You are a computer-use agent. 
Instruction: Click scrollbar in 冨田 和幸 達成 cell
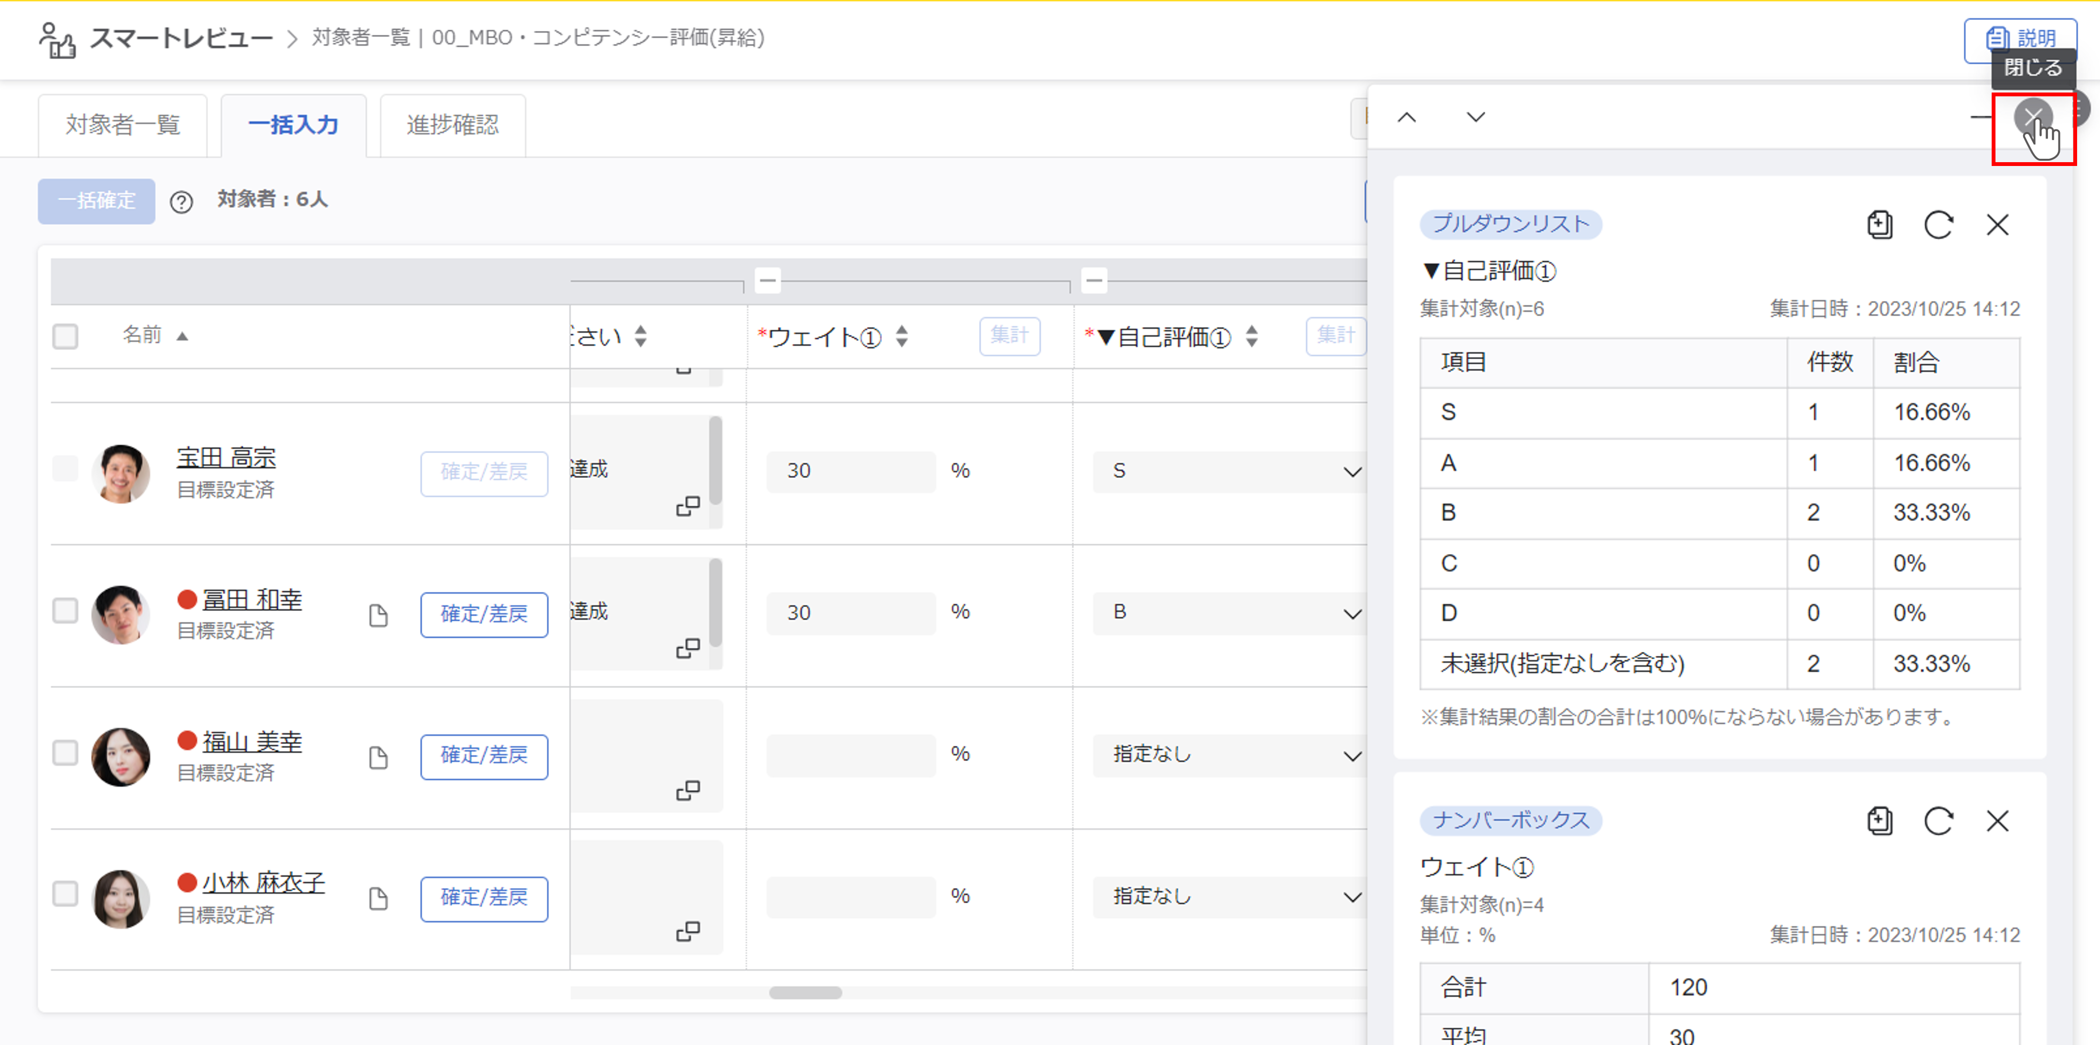tap(715, 602)
